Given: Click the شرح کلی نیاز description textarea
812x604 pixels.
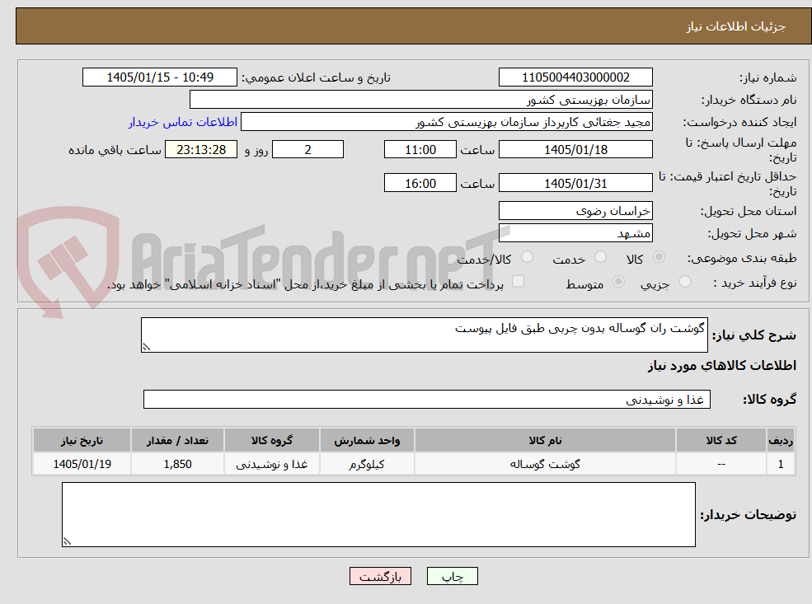Looking at the screenshot, I should tap(424, 335).
